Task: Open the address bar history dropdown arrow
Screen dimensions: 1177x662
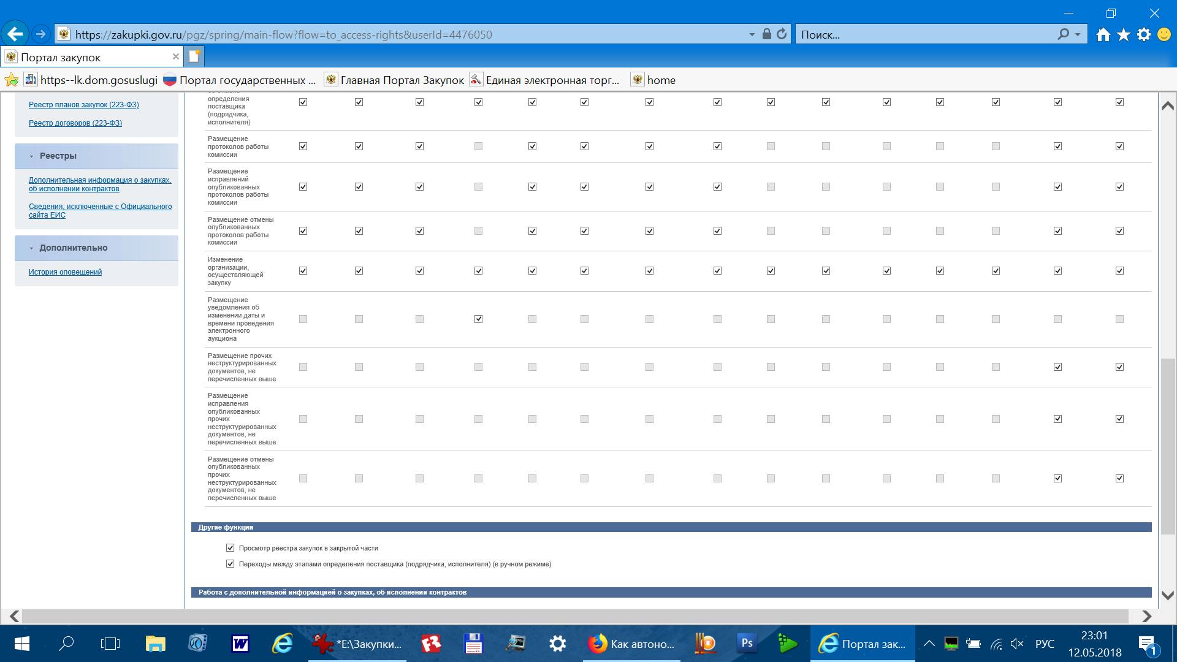Action: [x=752, y=35]
